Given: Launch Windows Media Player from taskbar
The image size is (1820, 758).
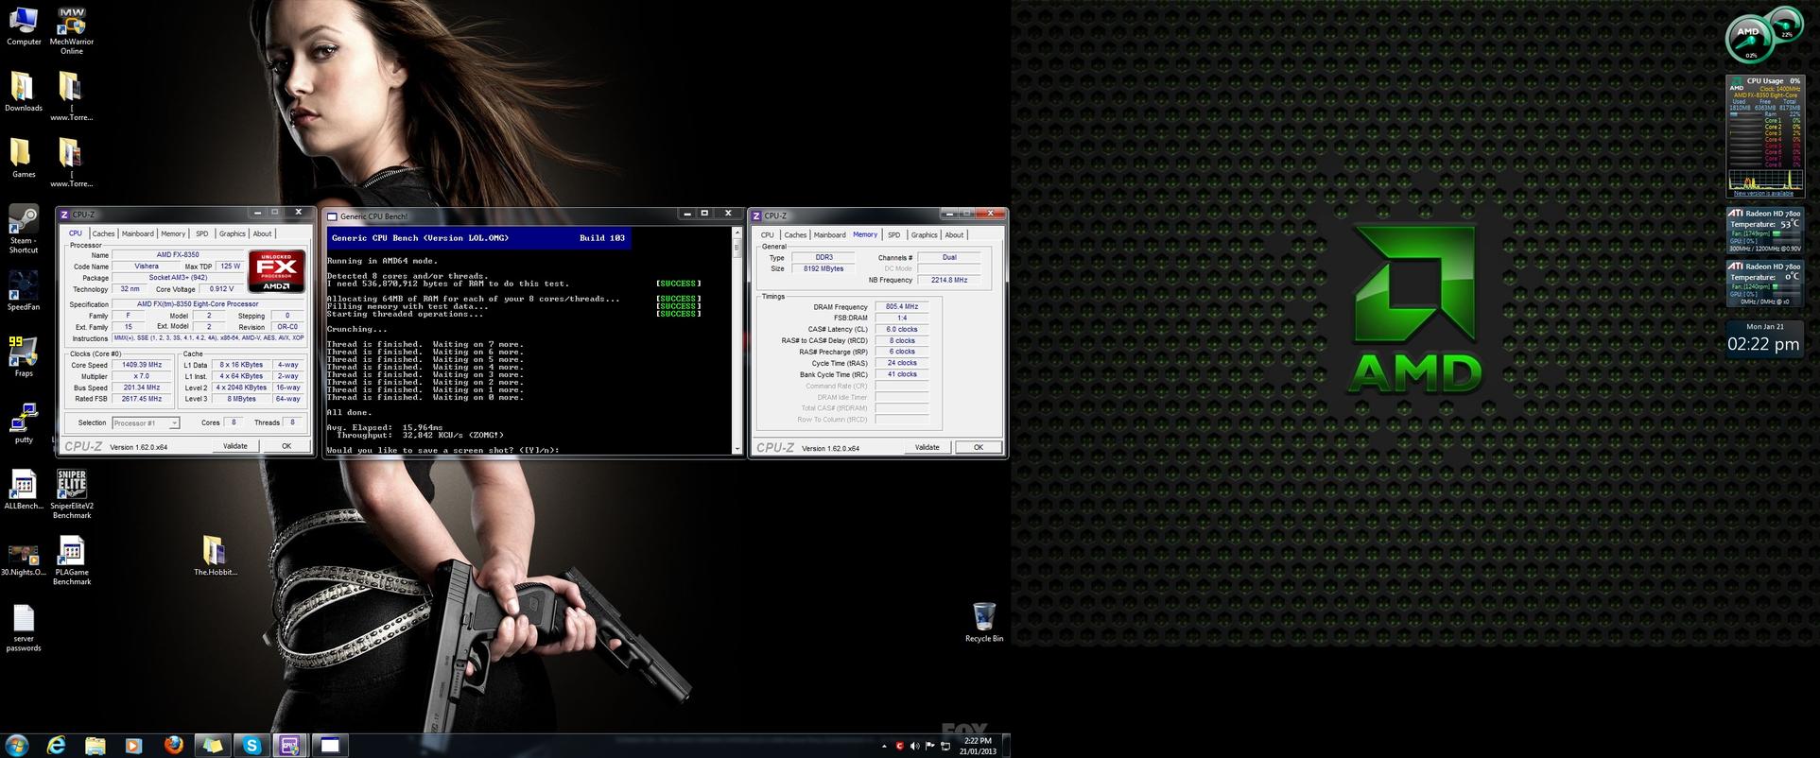Looking at the screenshot, I should (133, 746).
